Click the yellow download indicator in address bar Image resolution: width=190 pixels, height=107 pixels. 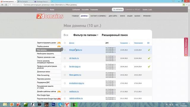(184, 5)
